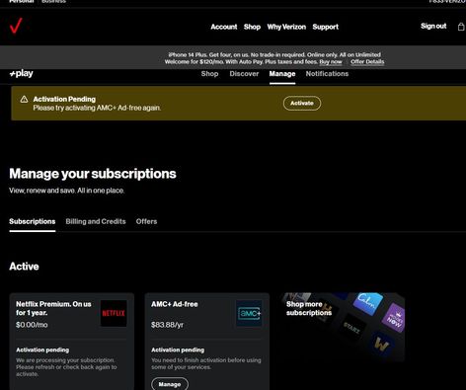Click Activation pending label on the Netflix card
Screen dimensions: 466x390
pyautogui.click(x=42, y=350)
